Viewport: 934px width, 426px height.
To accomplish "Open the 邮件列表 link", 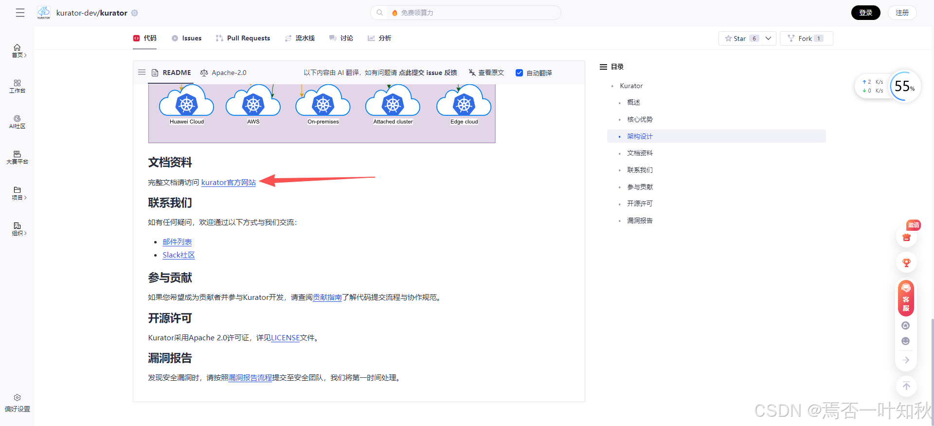I will point(177,242).
